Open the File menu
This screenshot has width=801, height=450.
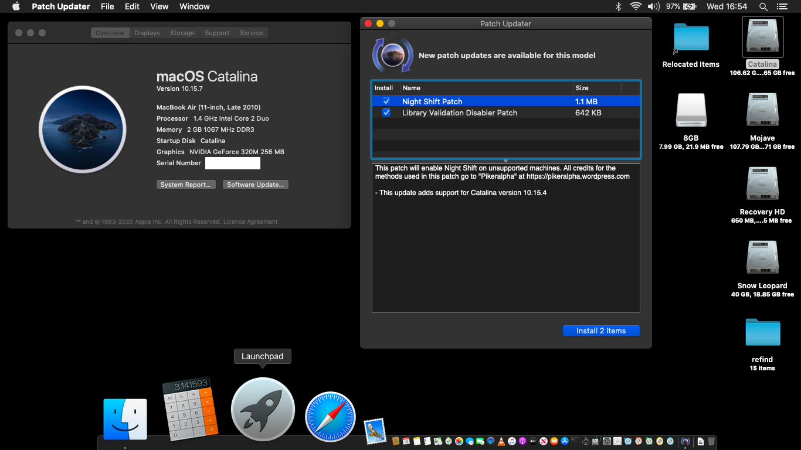click(x=107, y=6)
